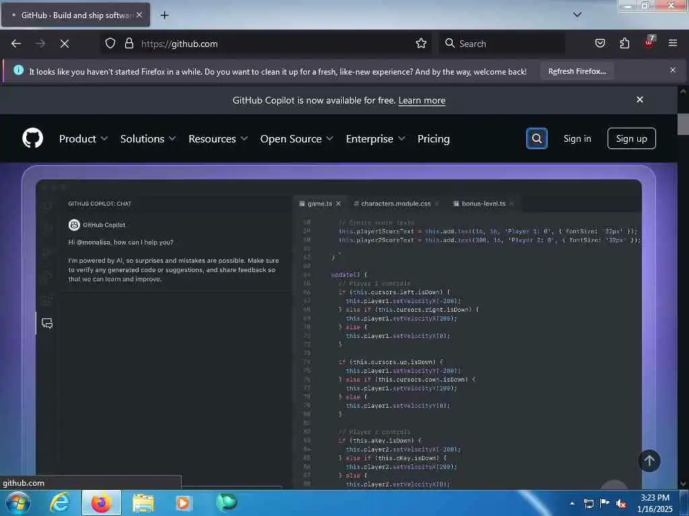
Task: Select the GitHub browser tab
Action: point(75,15)
